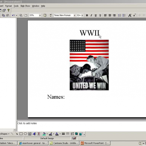Click the Microsoft PowerPoint taskbar button
146x146 pixels.
click(x=95, y=143)
